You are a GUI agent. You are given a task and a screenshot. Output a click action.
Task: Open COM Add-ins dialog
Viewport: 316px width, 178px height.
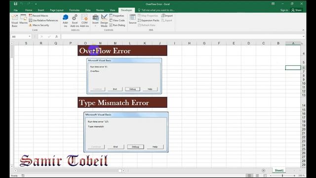pyautogui.click(x=84, y=21)
